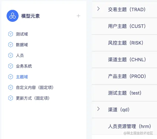The image size is (157, 139).
Task: Select the 交易主题（TRAD）row
Action: point(124,10)
